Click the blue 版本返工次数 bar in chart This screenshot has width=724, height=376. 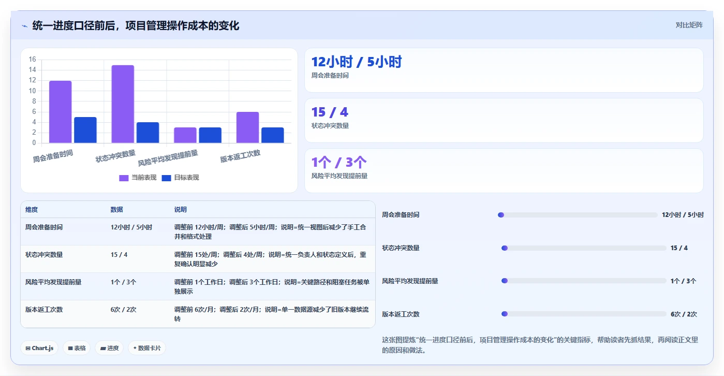(x=272, y=135)
